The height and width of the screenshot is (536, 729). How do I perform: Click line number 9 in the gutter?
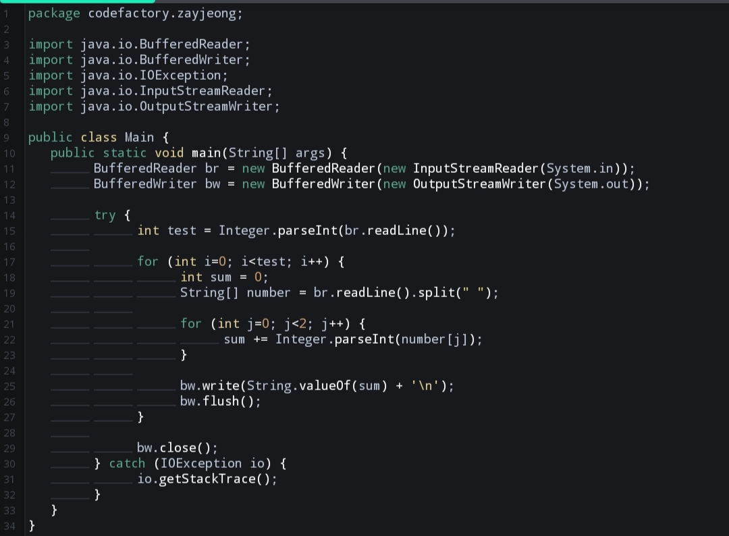point(7,138)
